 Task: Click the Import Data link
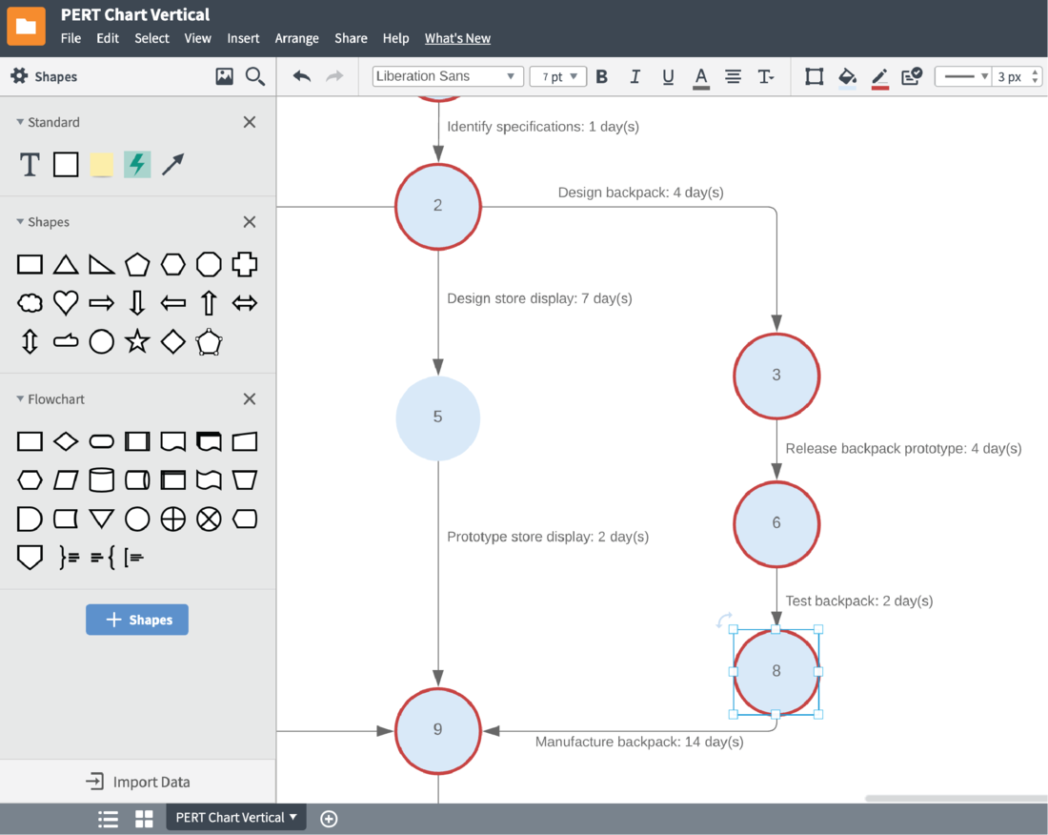pyautogui.click(x=137, y=781)
